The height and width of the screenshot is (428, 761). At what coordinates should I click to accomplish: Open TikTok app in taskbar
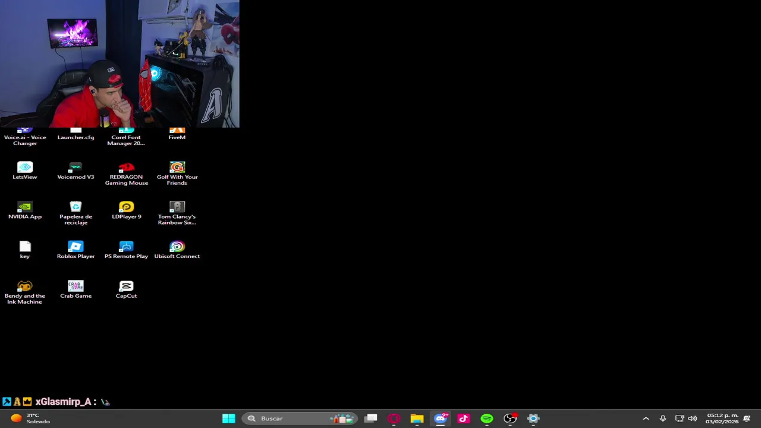coord(464,418)
